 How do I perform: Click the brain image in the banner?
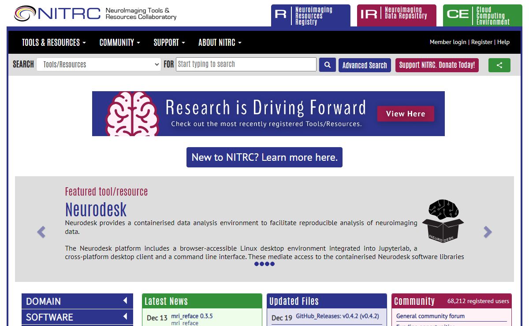132,114
